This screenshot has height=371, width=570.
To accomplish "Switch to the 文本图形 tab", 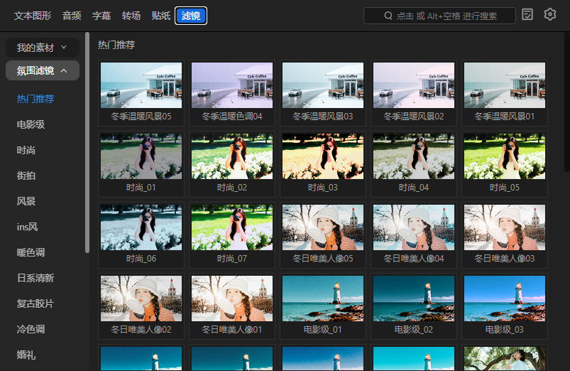I will coord(33,16).
